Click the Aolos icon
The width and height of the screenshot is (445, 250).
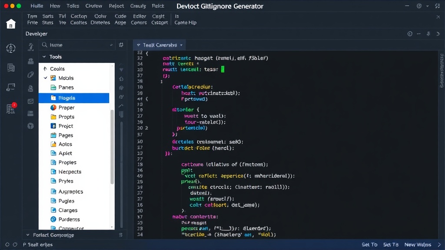tap(53, 144)
